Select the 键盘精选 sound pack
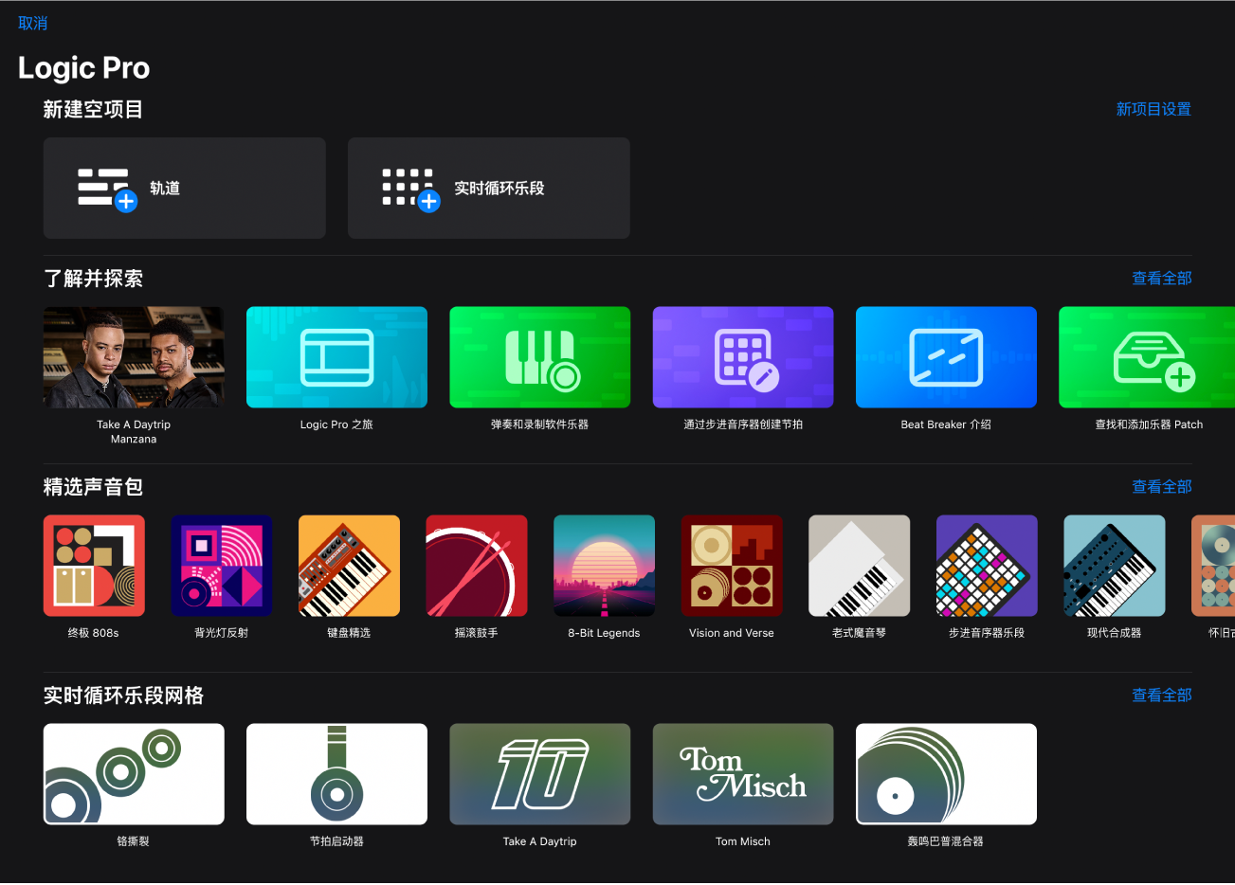The width and height of the screenshot is (1235, 885). coord(349,566)
